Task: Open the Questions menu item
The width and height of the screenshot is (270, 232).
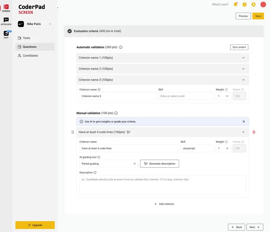Action: pos(35,47)
